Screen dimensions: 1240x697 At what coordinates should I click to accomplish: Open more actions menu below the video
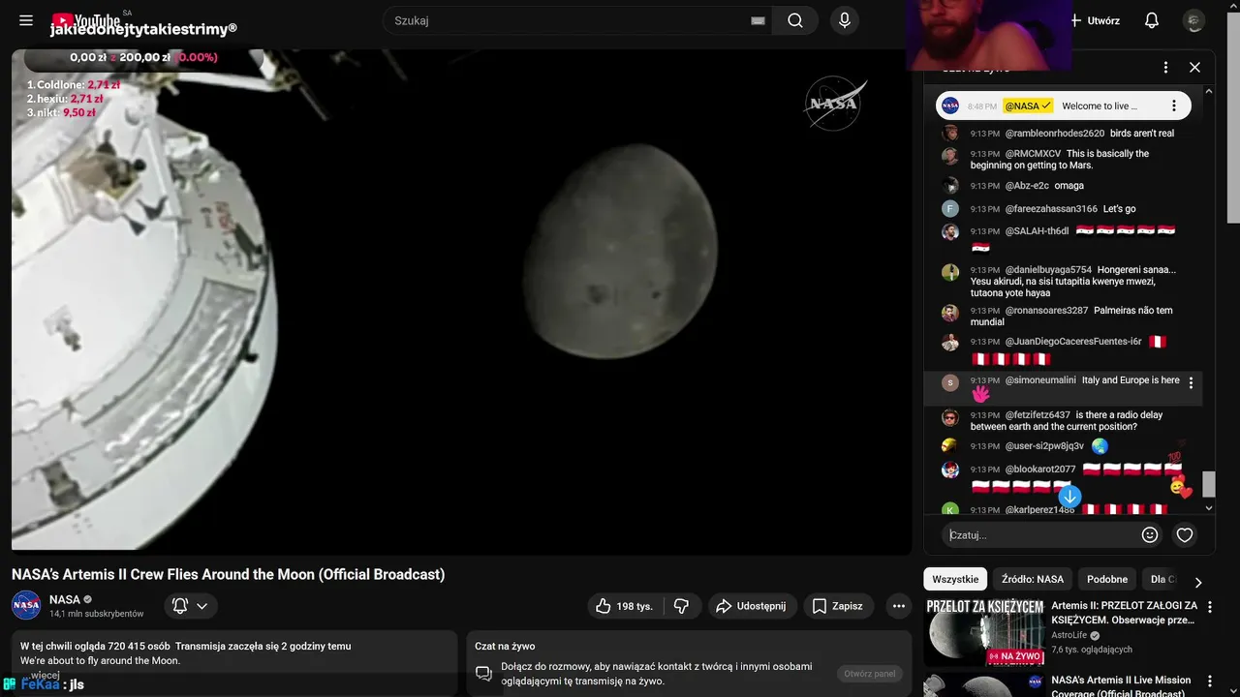pyautogui.click(x=899, y=606)
